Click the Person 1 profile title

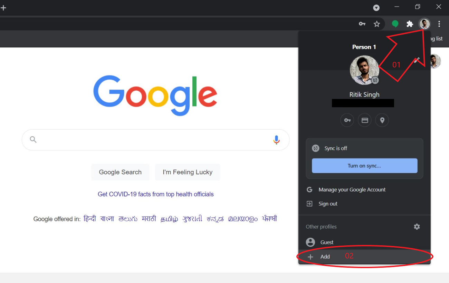[364, 47]
